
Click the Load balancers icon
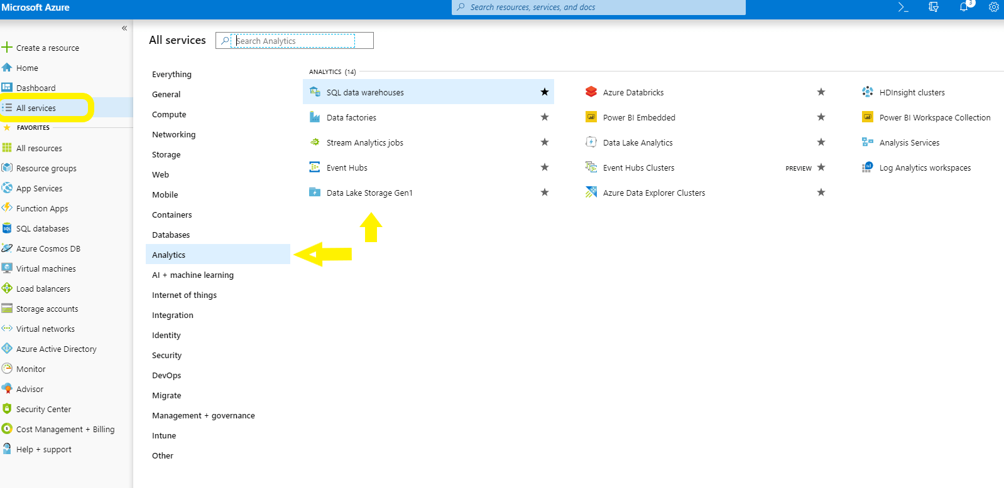pyautogui.click(x=7, y=289)
